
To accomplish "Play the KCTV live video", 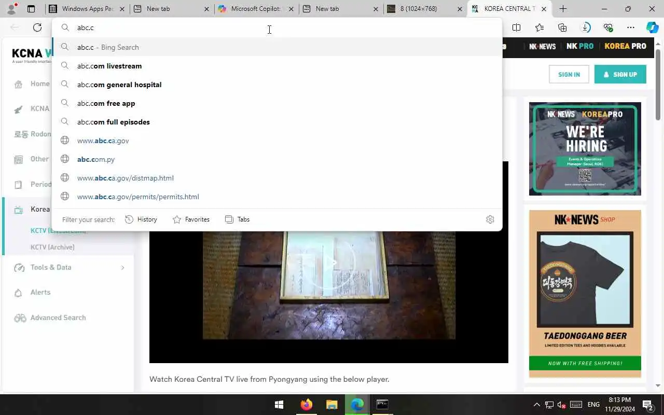I will [329, 262].
